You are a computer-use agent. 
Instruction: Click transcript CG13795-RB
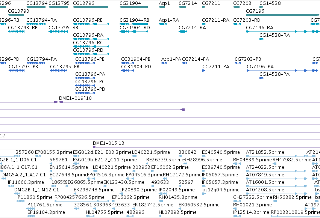tap(63, 28)
